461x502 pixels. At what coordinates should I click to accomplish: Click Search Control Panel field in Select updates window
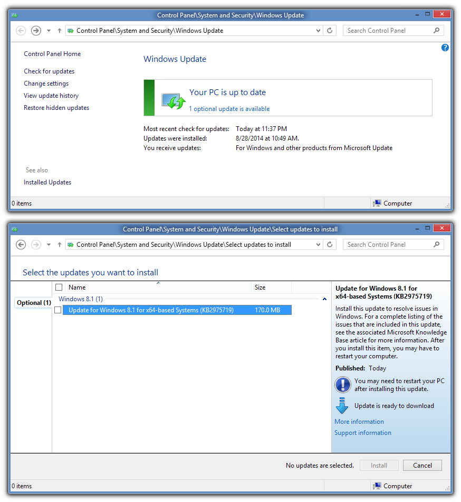393,245
